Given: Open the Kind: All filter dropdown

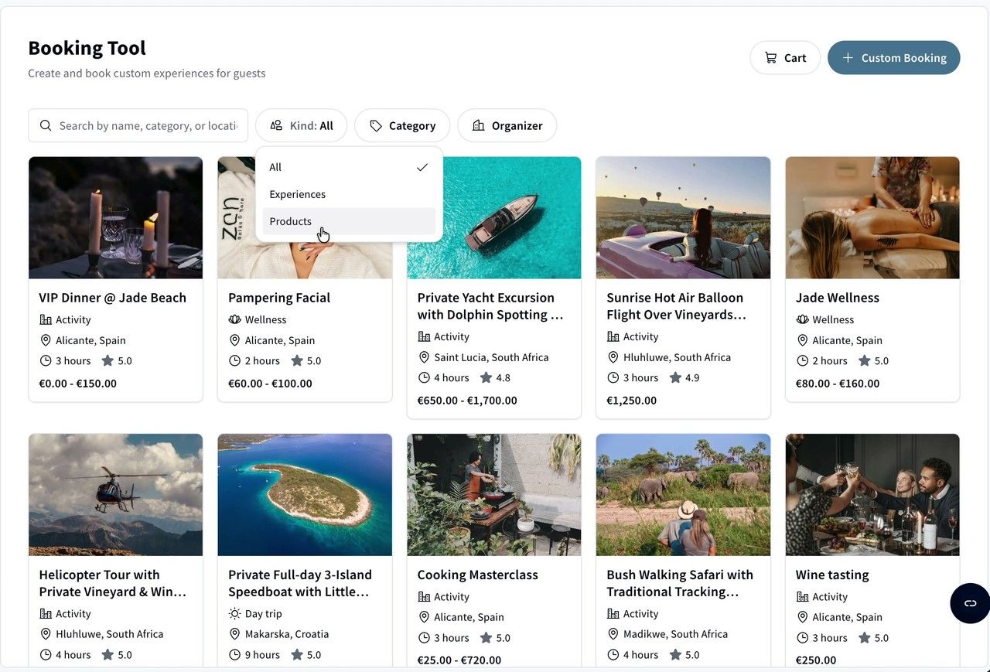Looking at the screenshot, I should coord(302,125).
